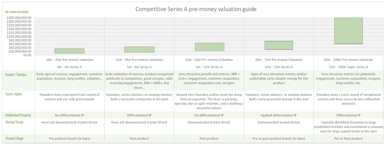Viewport: 384px width, 147px height.
Task: Select the "6m - 12m Series A" cell
Action: coord(209,67)
